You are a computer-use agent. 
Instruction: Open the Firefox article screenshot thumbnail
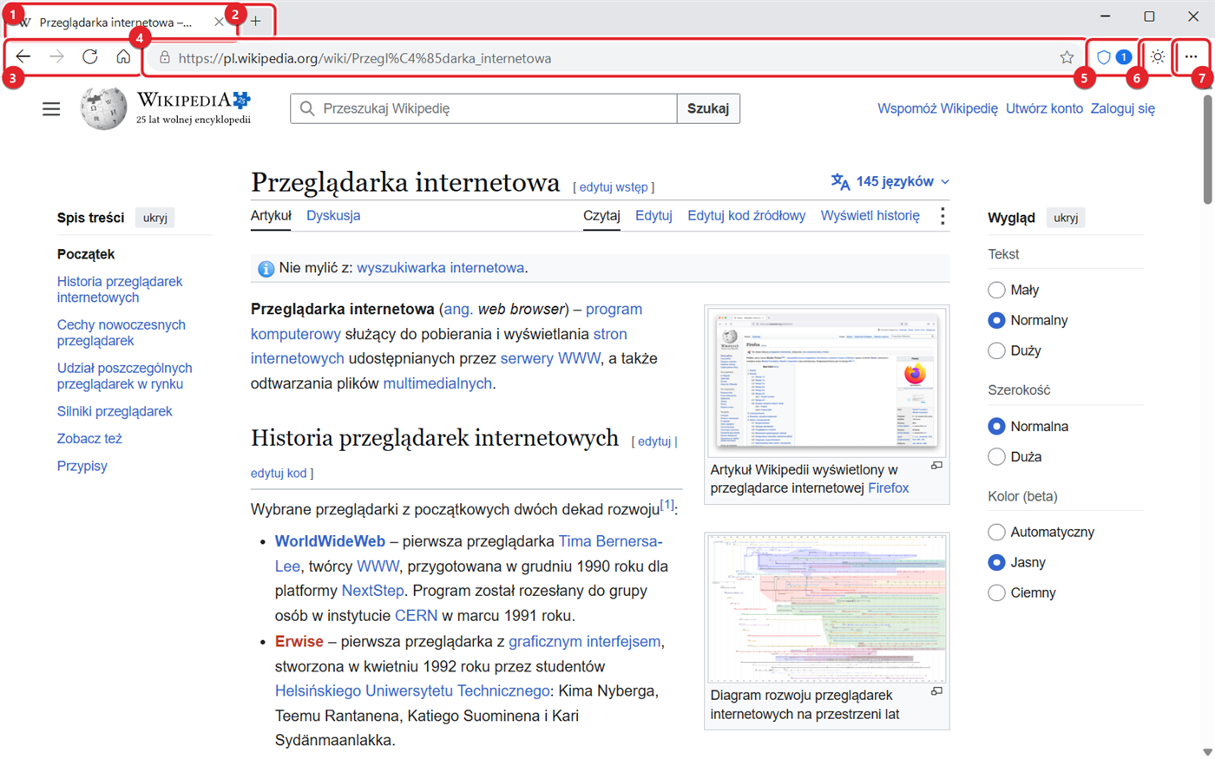pyautogui.click(x=827, y=381)
